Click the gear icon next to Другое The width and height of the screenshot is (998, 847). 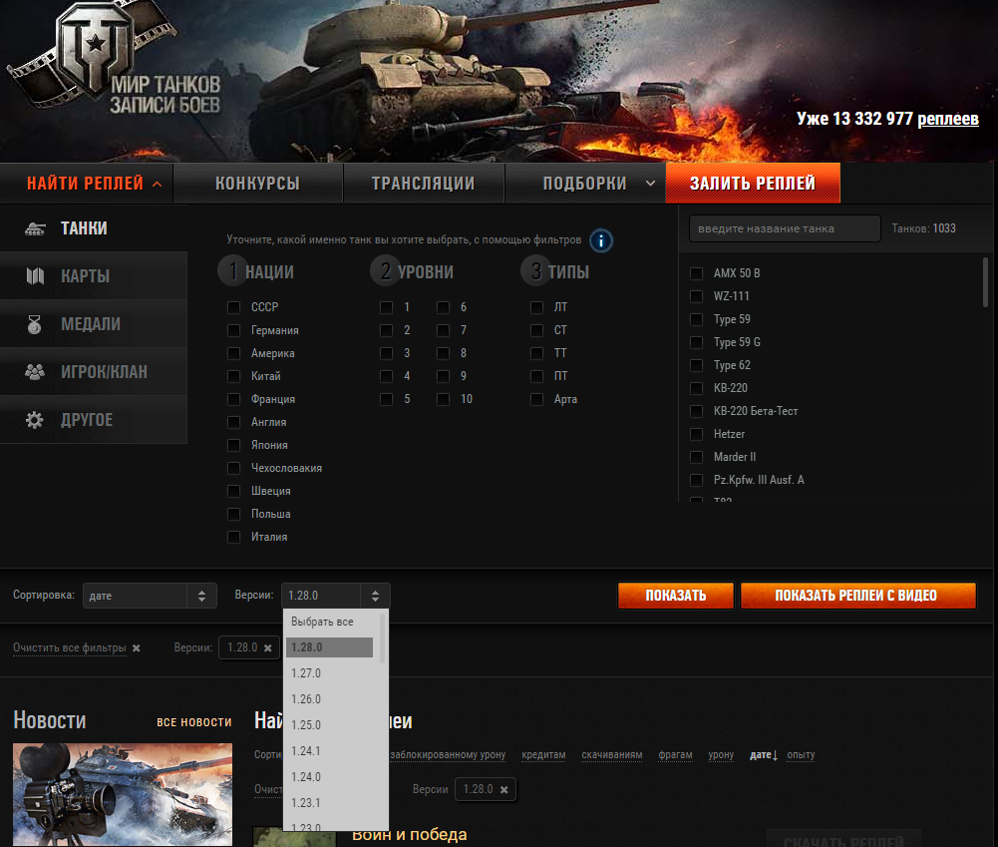(36, 420)
